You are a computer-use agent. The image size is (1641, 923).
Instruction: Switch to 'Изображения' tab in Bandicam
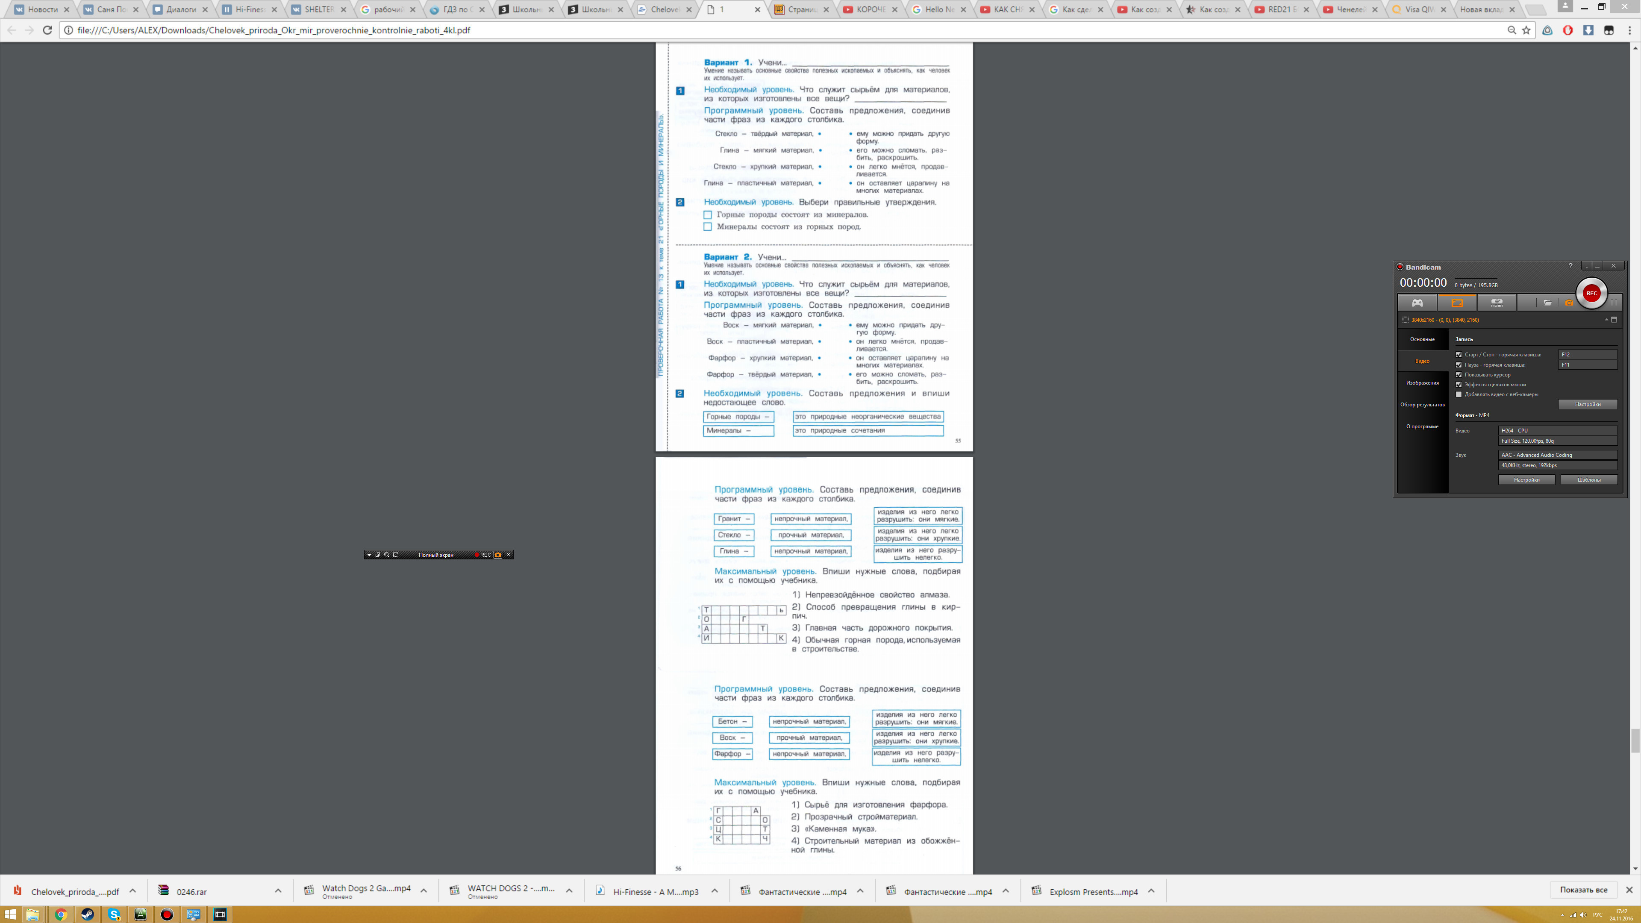1423,383
